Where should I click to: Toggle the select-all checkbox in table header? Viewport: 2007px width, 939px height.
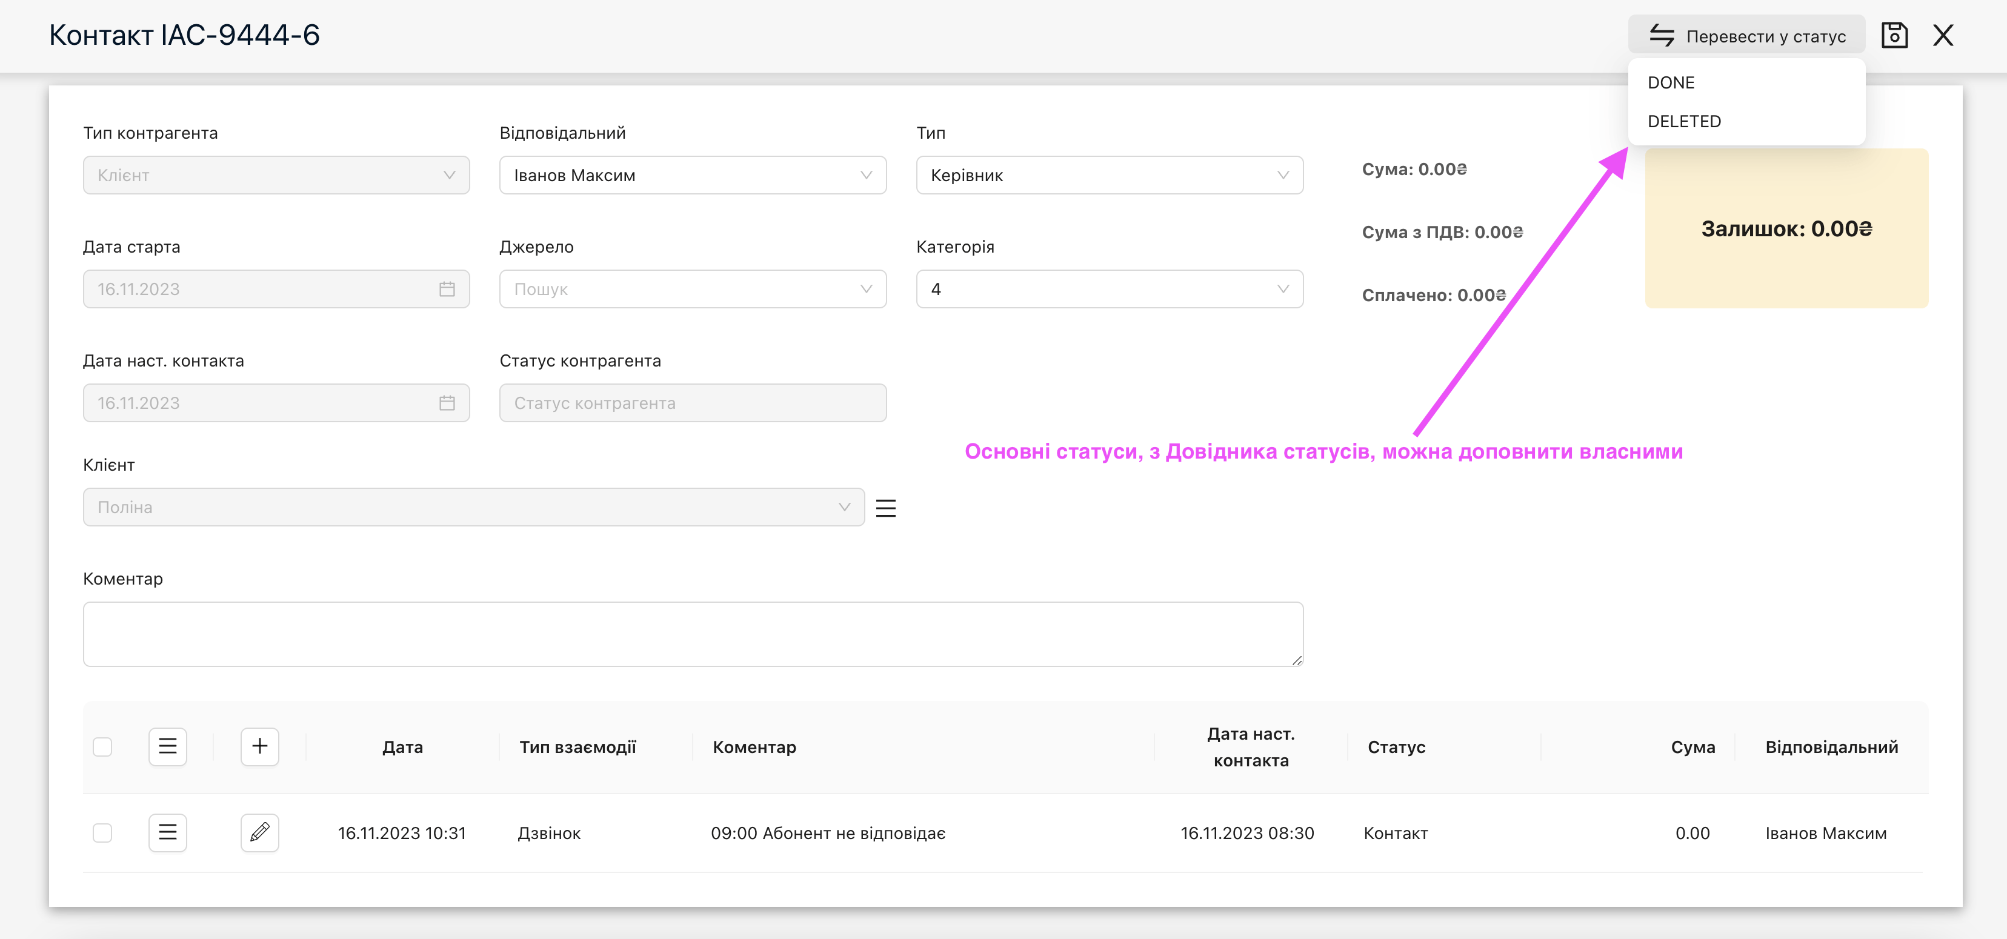pos(102,747)
